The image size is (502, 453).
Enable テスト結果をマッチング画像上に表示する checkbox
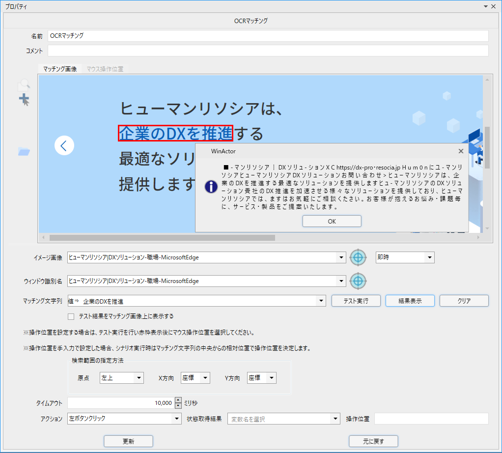click(71, 316)
